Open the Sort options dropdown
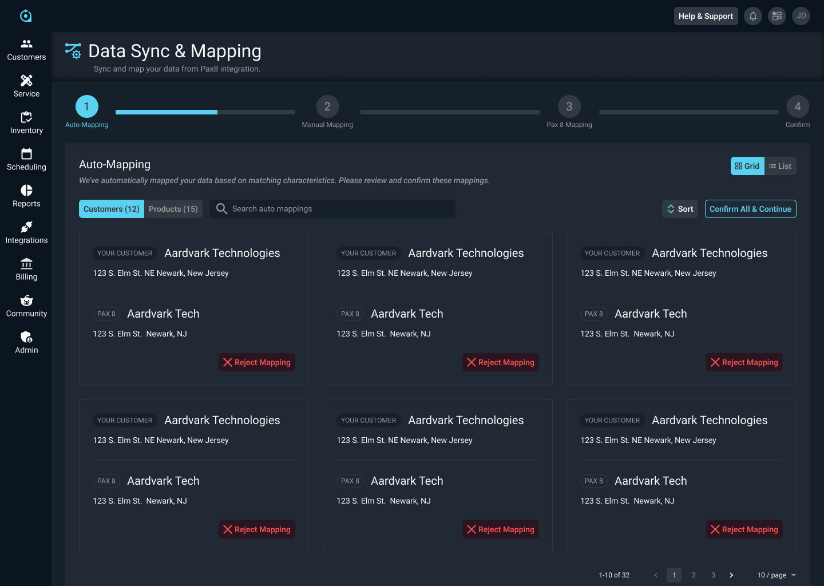The image size is (824, 586). point(680,209)
